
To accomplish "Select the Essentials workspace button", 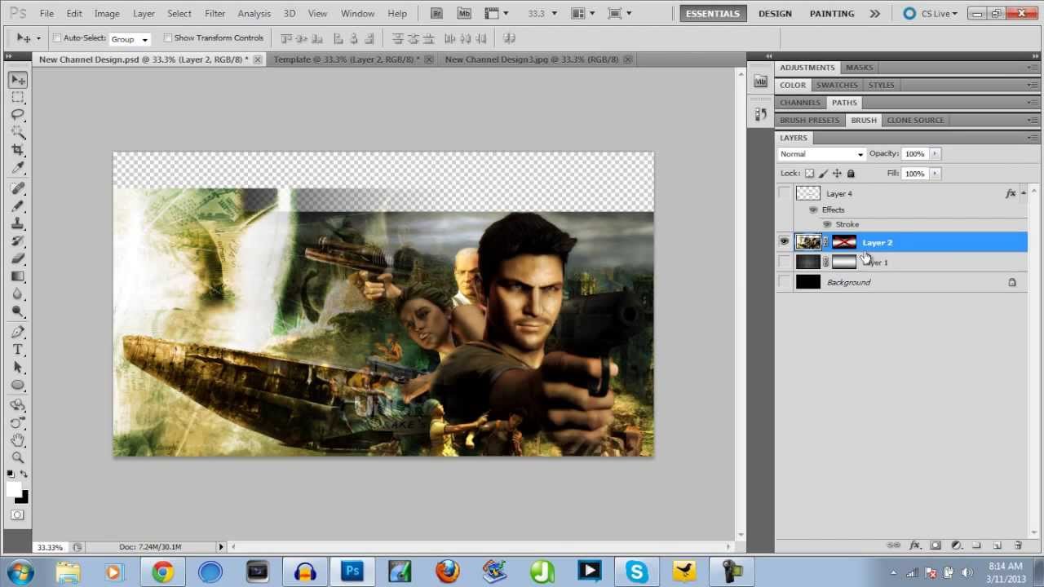I will point(713,14).
